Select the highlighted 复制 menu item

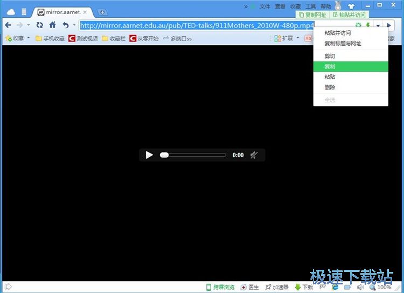click(x=351, y=66)
